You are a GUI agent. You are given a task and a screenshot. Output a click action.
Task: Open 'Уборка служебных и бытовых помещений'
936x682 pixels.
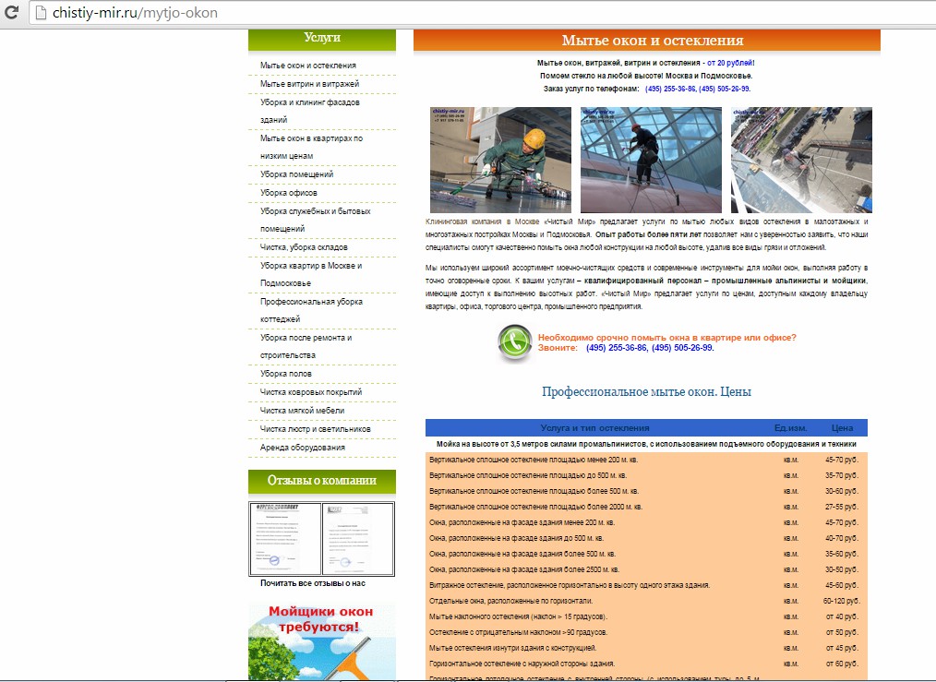[x=315, y=220]
